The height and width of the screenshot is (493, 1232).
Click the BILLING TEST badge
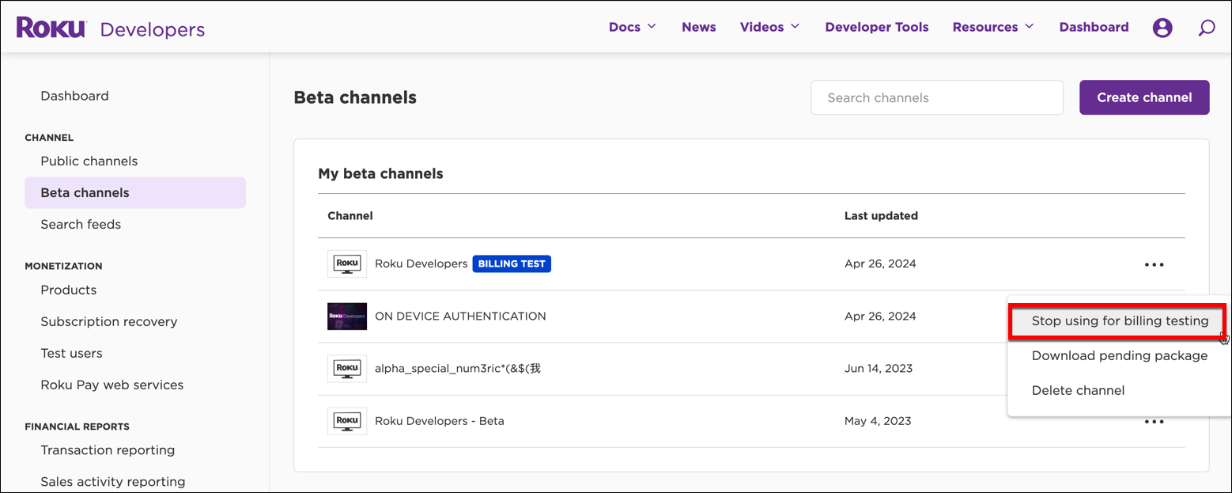click(x=512, y=264)
